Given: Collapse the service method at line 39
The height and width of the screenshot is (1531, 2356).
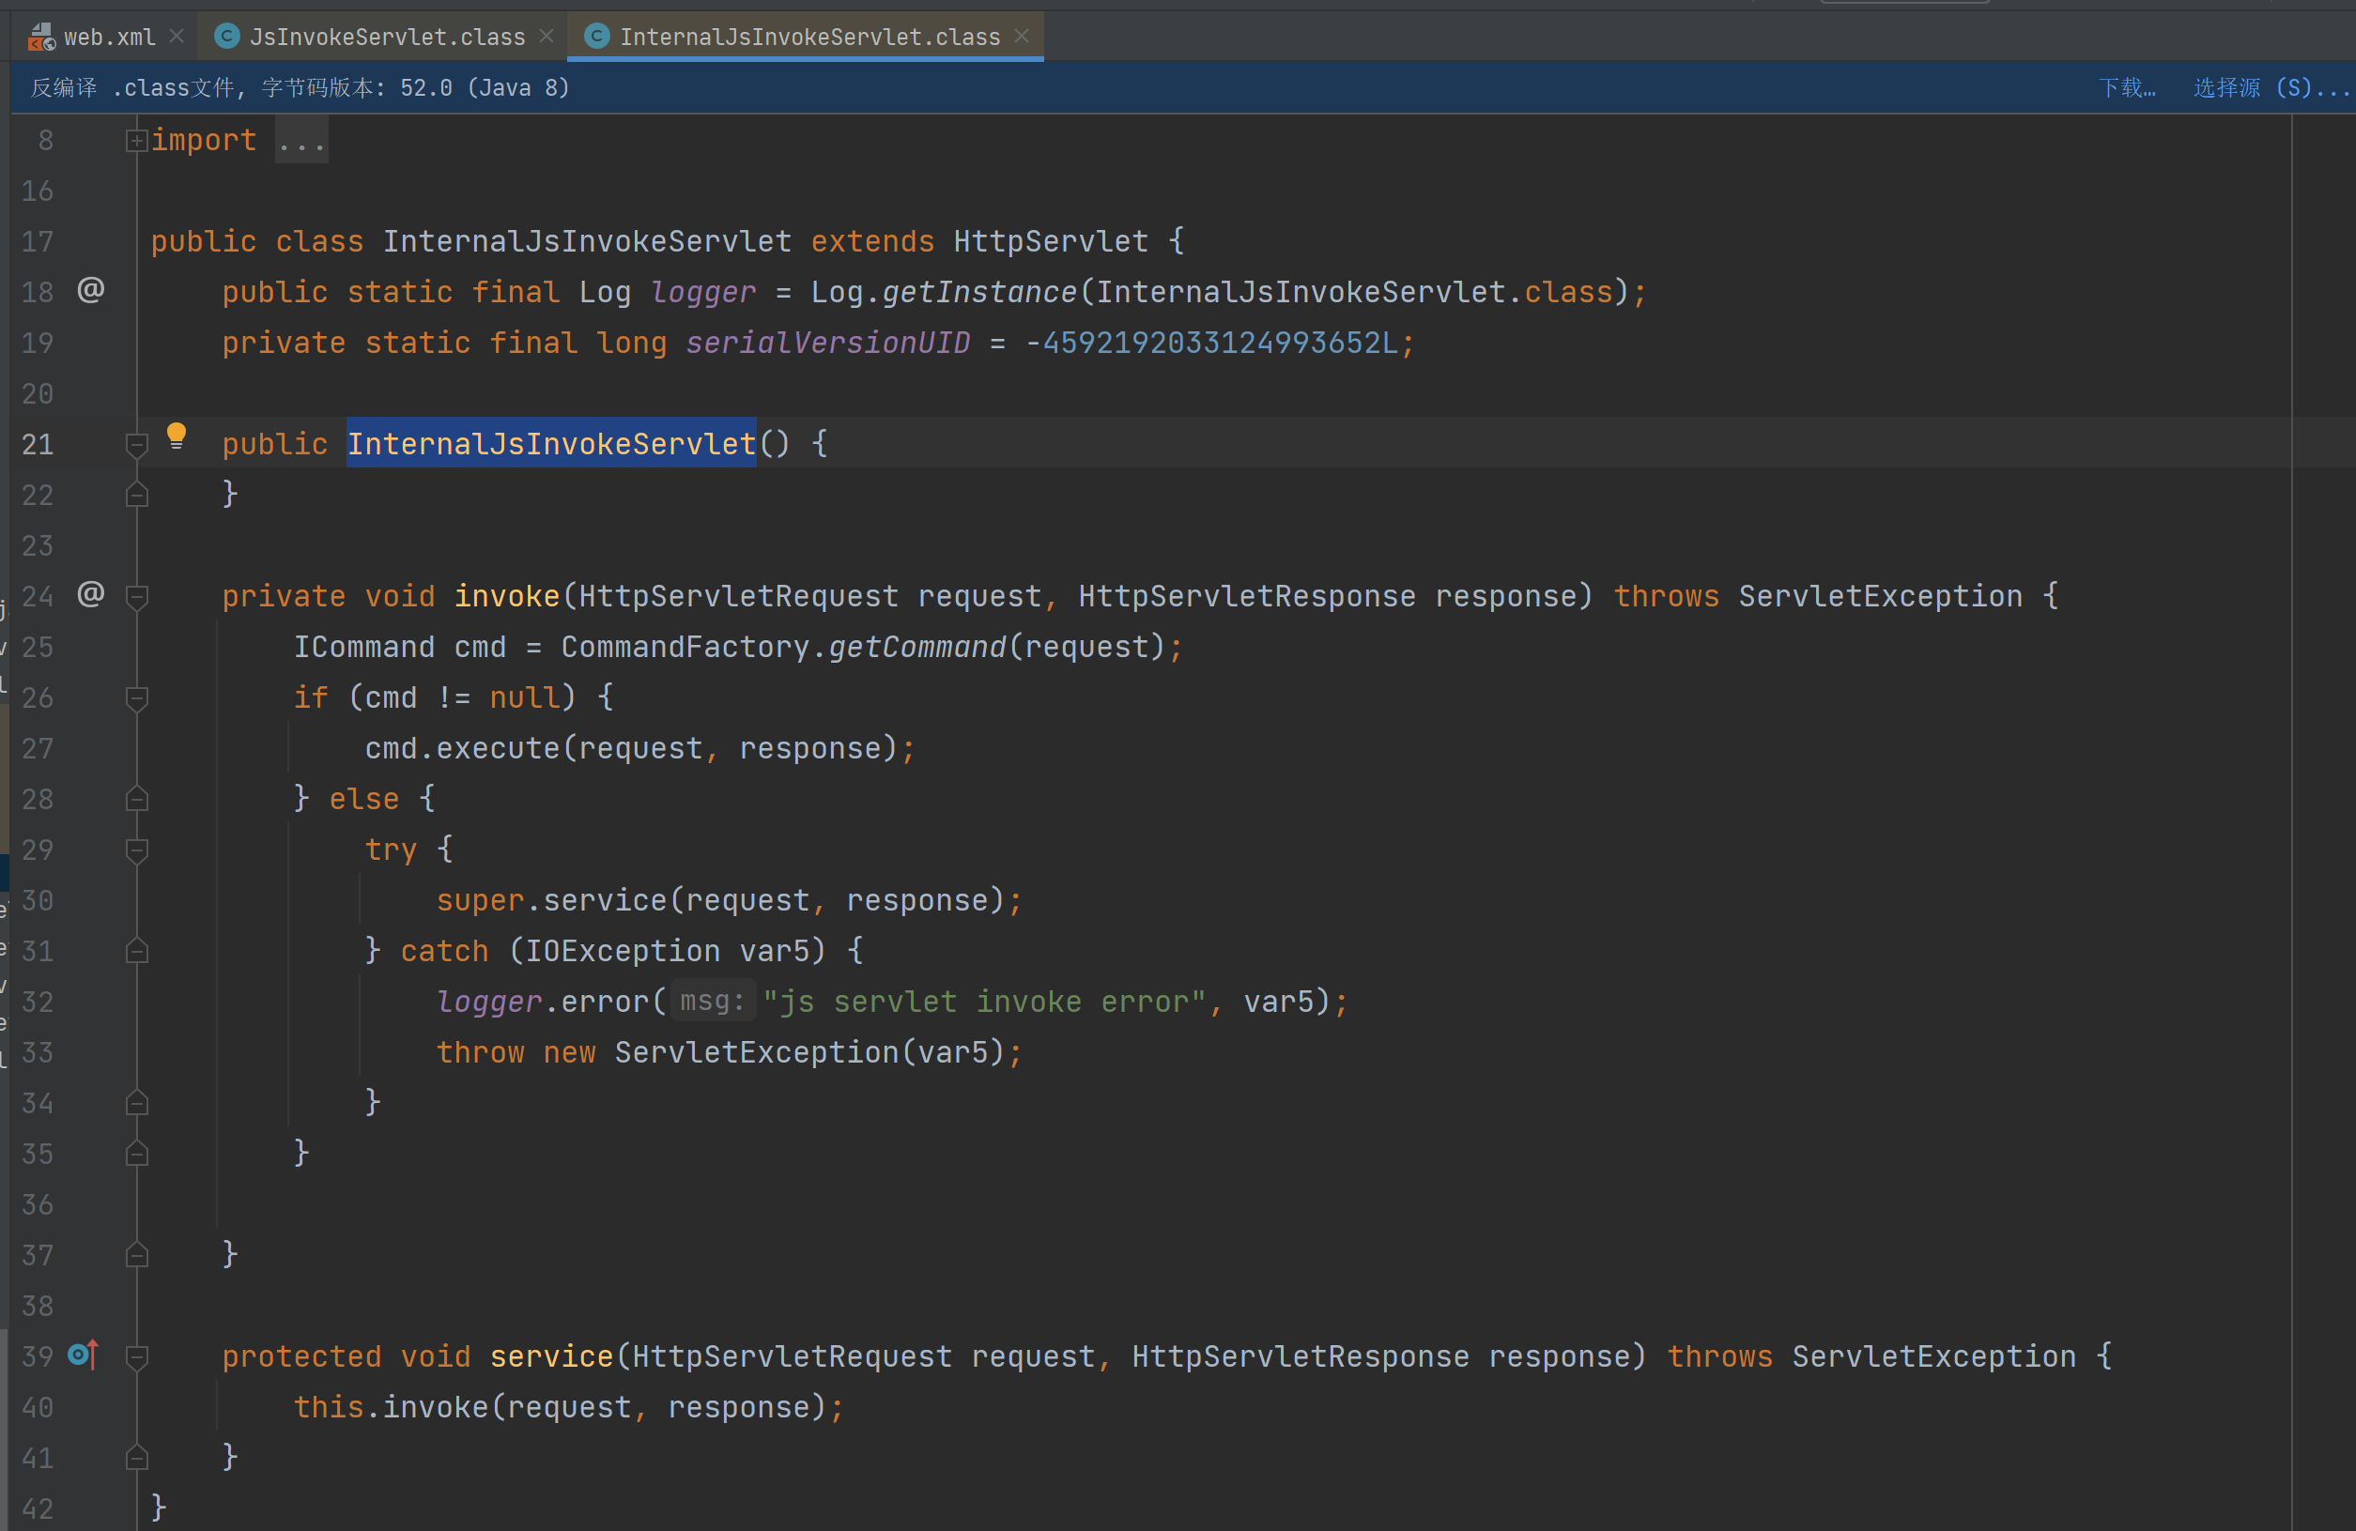Looking at the screenshot, I should pyautogui.click(x=136, y=1356).
